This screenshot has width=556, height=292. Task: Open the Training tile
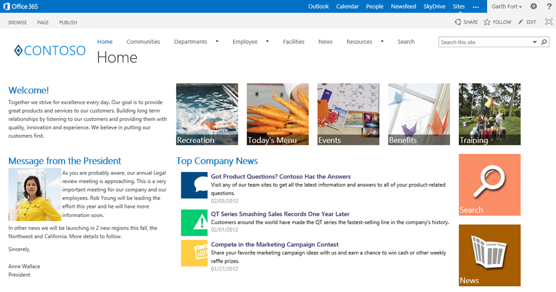click(489, 114)
